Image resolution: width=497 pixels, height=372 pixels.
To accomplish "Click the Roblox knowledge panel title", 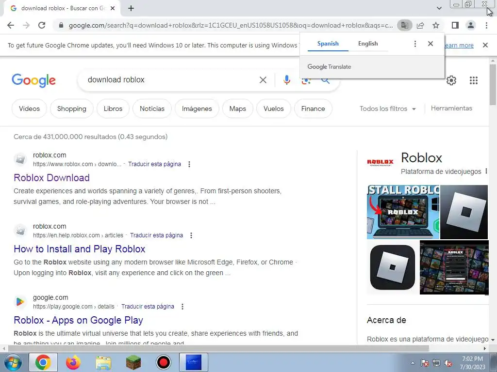I will pos(421,157).
